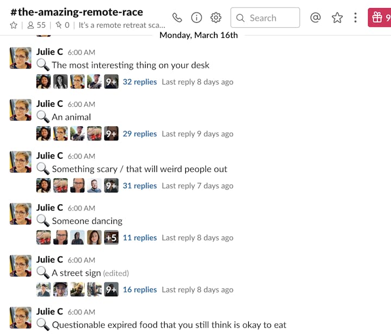Click into the Search field
Viewport: 391px width, 334px height.
click(x=265, y=18)
